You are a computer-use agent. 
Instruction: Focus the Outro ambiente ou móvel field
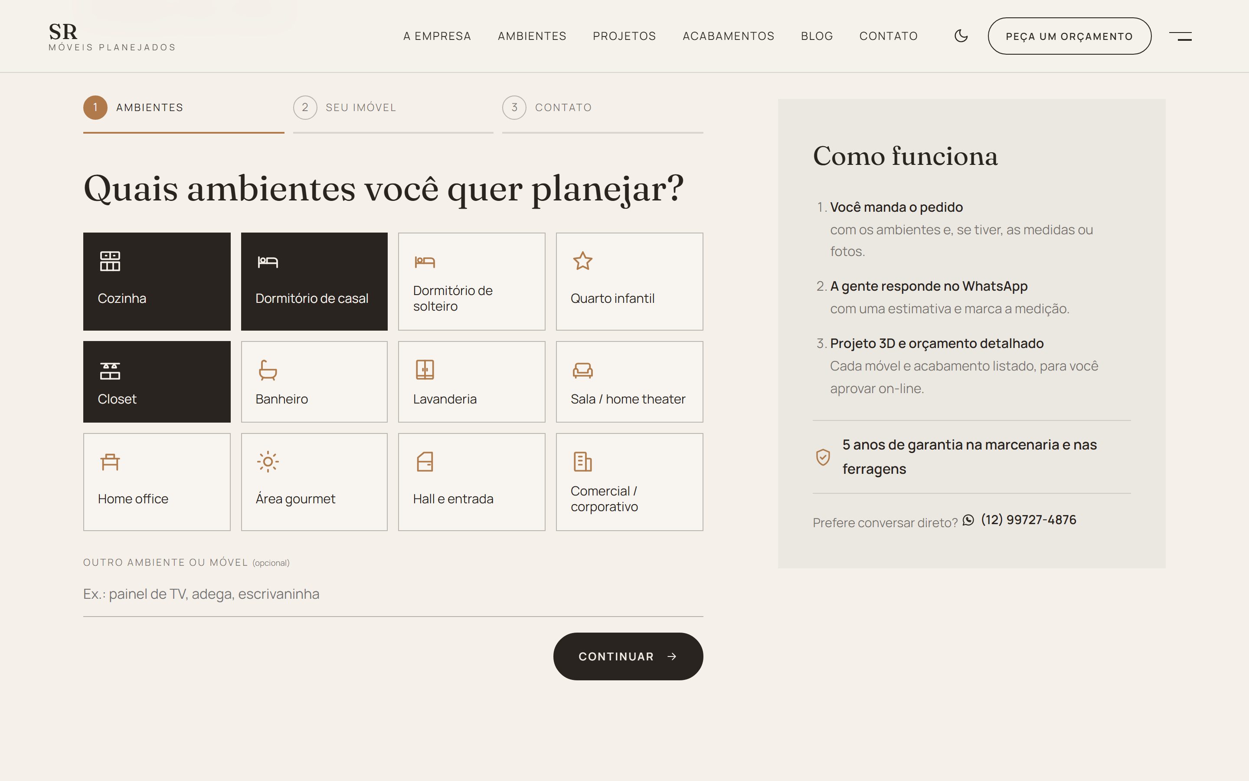393,594
